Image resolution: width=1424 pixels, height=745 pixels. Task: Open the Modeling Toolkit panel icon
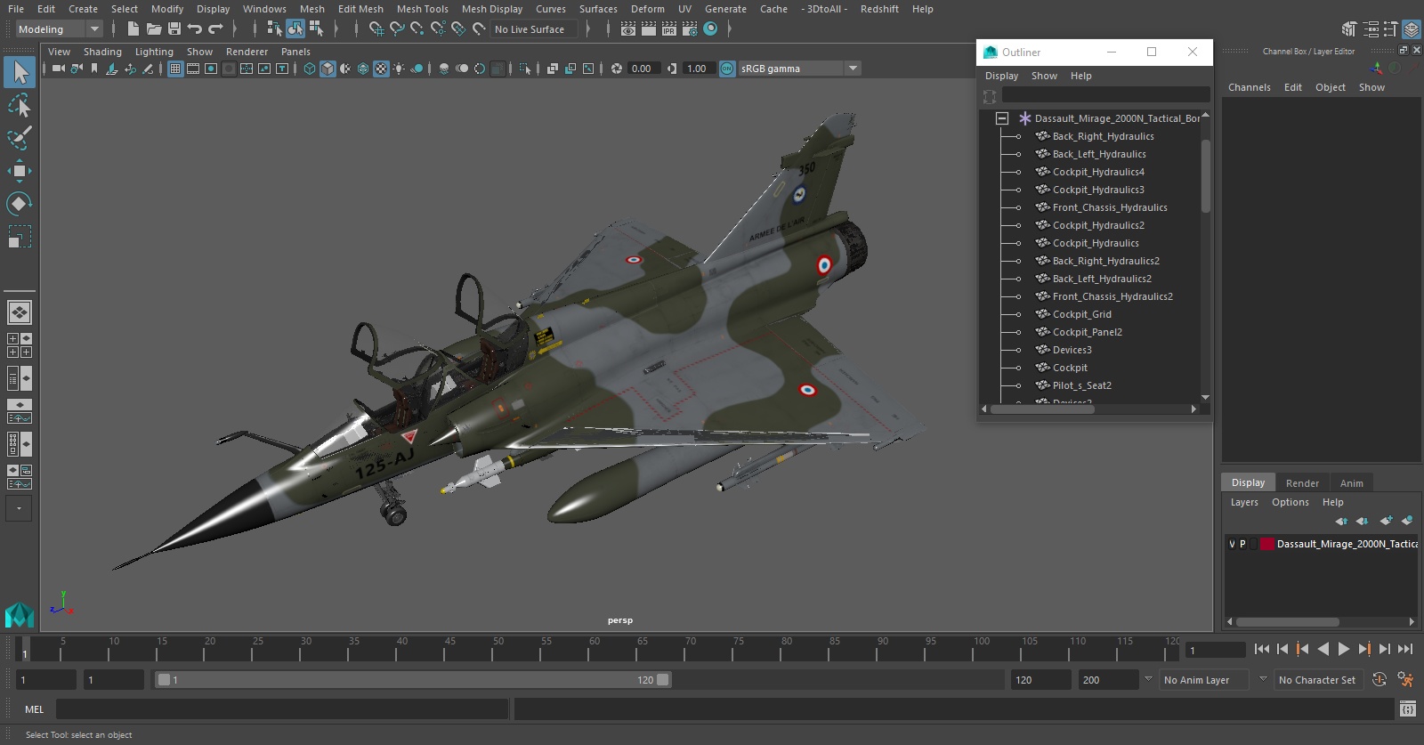coord(1350,29)
